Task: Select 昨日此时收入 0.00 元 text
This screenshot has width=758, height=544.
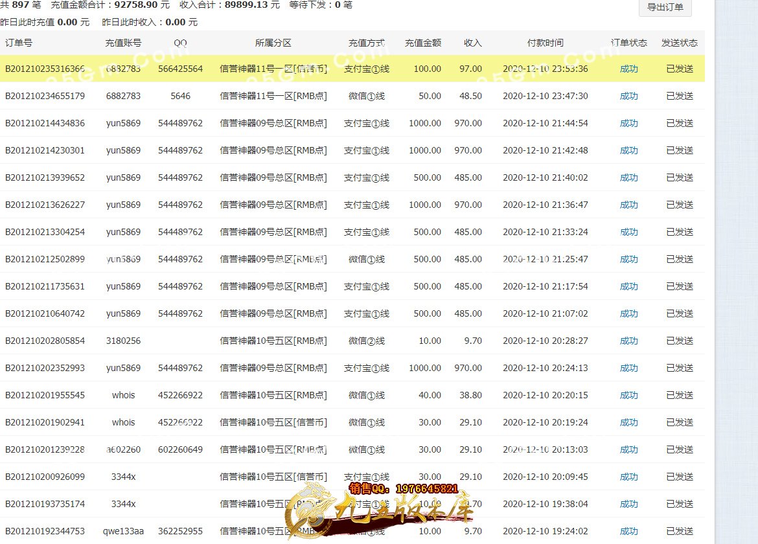Action: [150, 22]
